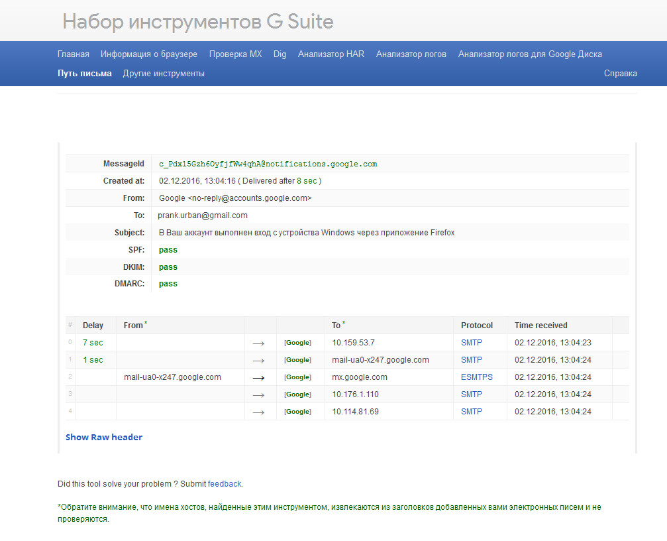Open the Dig tool

tap(280, 54)
